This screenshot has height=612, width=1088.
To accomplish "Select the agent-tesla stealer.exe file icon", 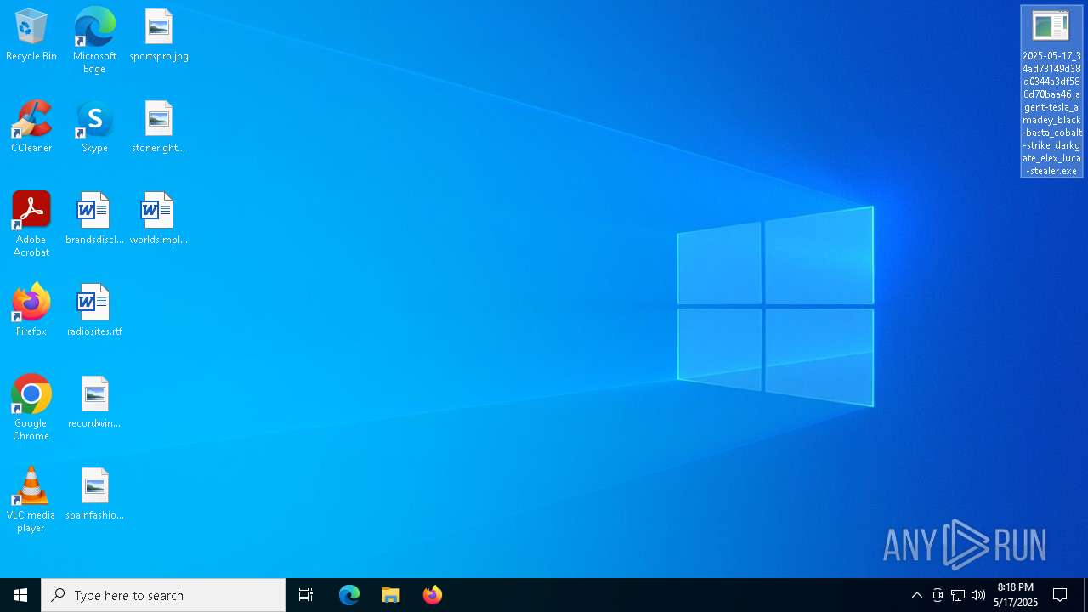I will 1051,92.
